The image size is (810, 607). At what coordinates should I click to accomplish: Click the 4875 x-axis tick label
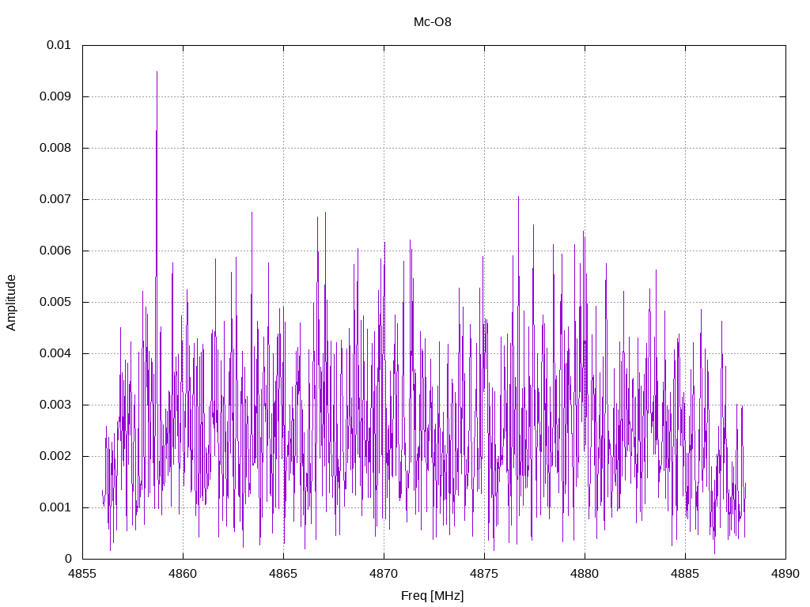[485, 574]
